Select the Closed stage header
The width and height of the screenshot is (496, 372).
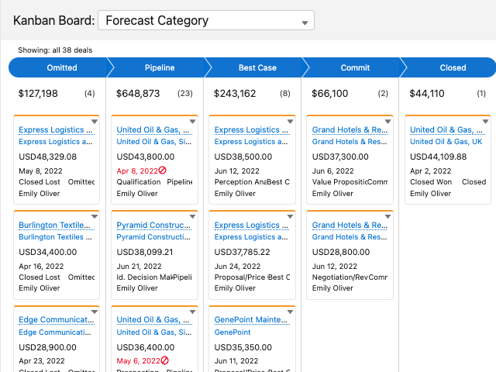(x=453, y=67)
